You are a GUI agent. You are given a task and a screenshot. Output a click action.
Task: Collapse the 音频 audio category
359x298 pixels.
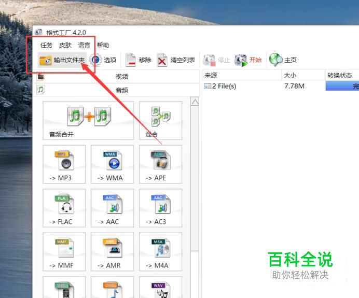click(117, 90)
